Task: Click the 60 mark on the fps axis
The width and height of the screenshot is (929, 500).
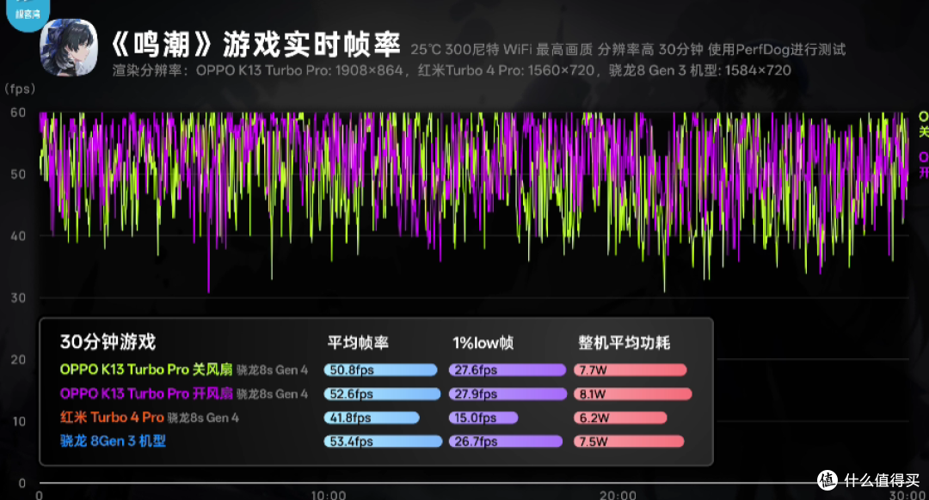Action: coord(18,113)
